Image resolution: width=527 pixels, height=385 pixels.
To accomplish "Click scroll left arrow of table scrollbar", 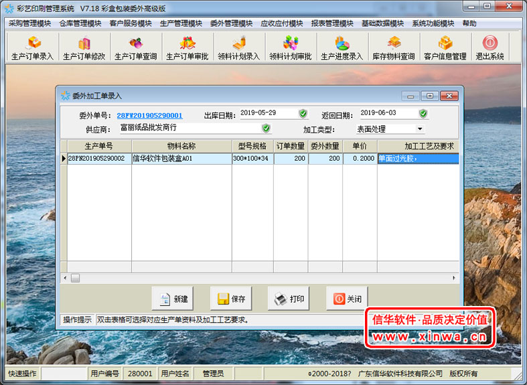I will 65,278.
